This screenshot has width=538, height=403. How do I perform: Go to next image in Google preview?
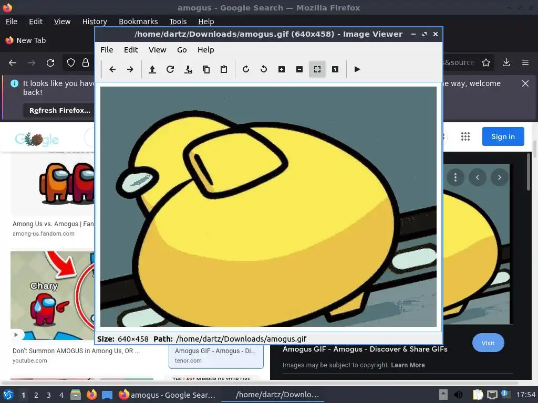[499, 177]
